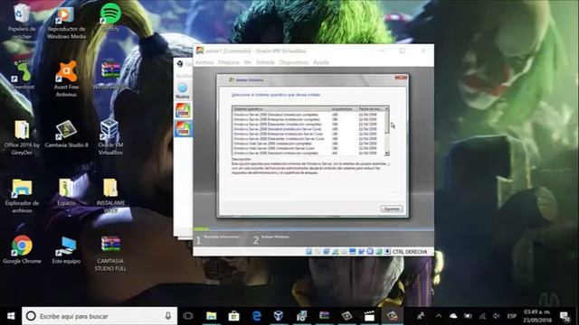
Task: Select Windows Server 2008 Datacenter (instalación Server Core)
Action: click(x=308, y=138)
